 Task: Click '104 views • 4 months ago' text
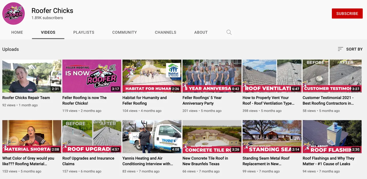142,111
